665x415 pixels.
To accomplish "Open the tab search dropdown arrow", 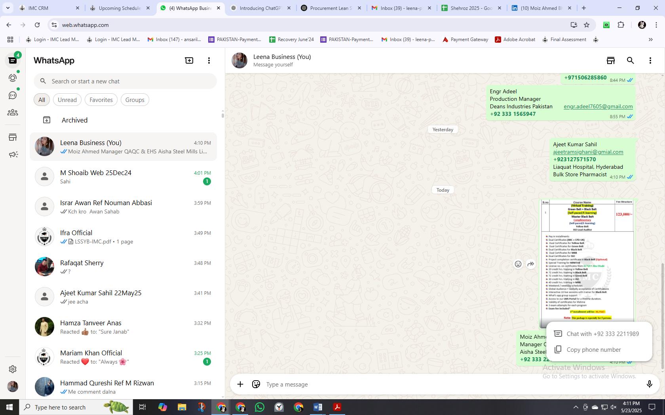I will (x=8, y=8).
